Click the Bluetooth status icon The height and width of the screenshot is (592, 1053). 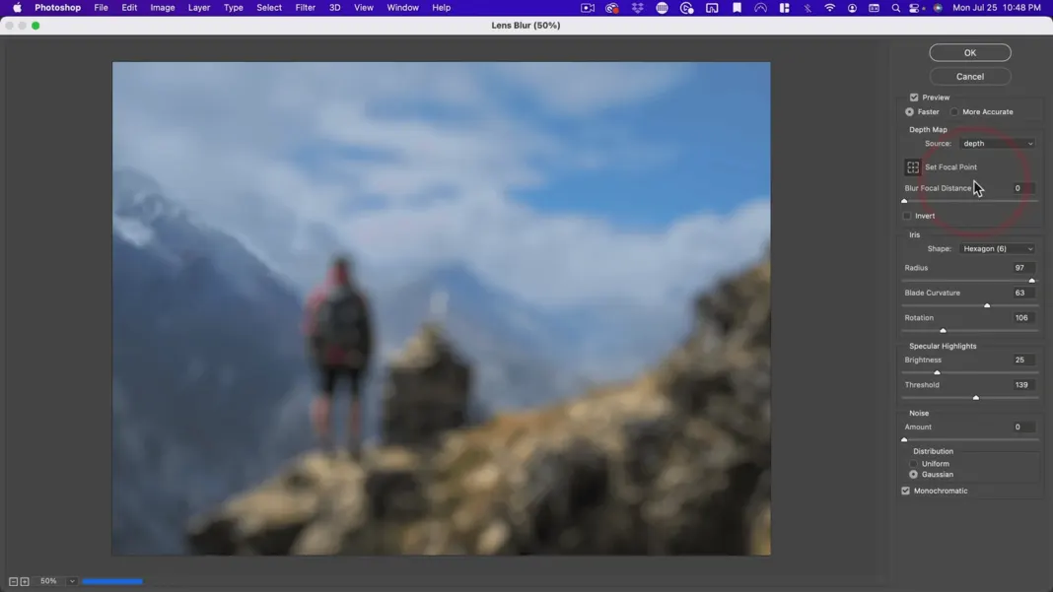[807, 7]
